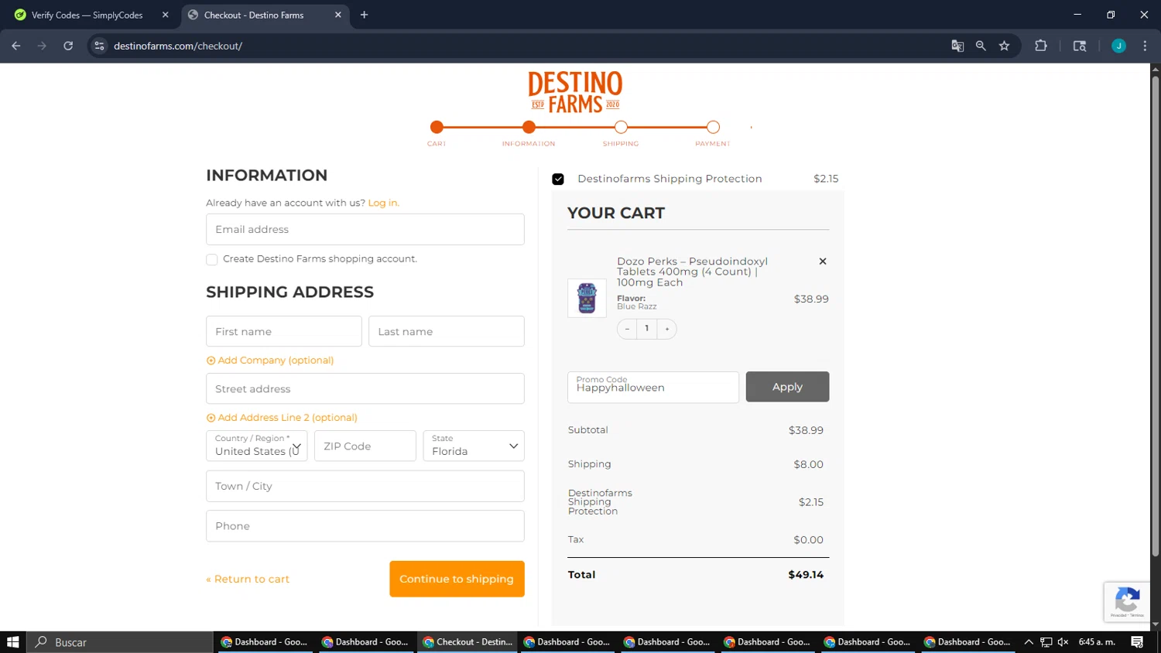Click the Log in link
This screenshot has width=1161, height=653.
[x=383, y=203]
